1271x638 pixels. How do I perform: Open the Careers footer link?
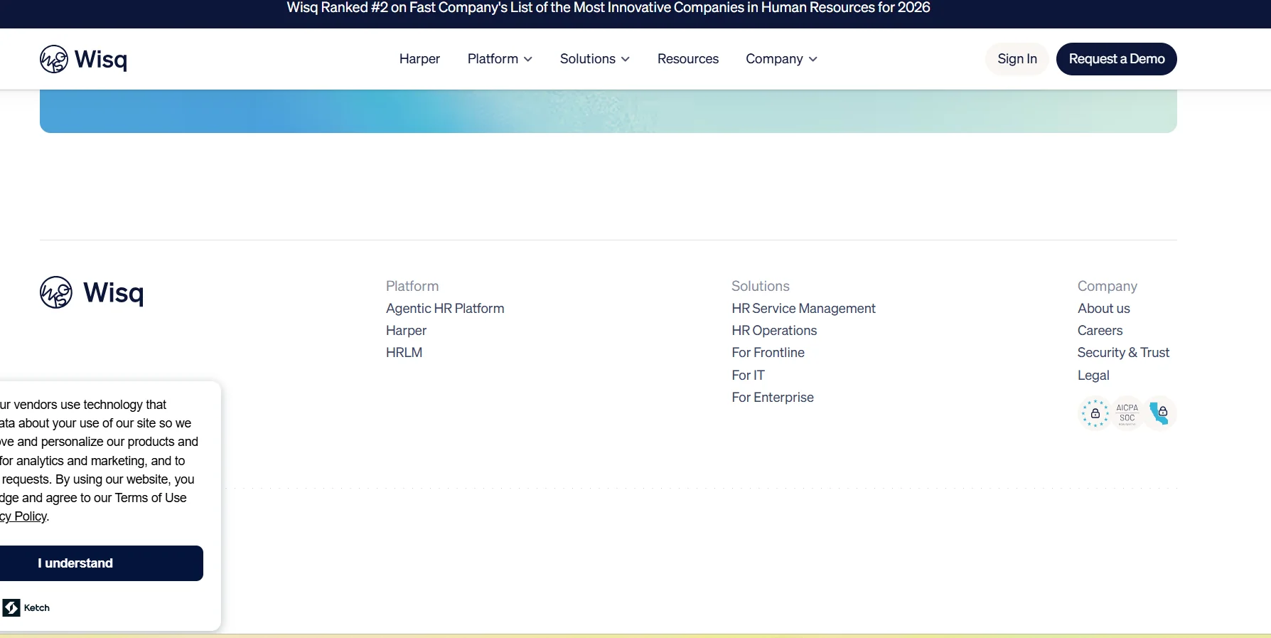coord(1100,331)
